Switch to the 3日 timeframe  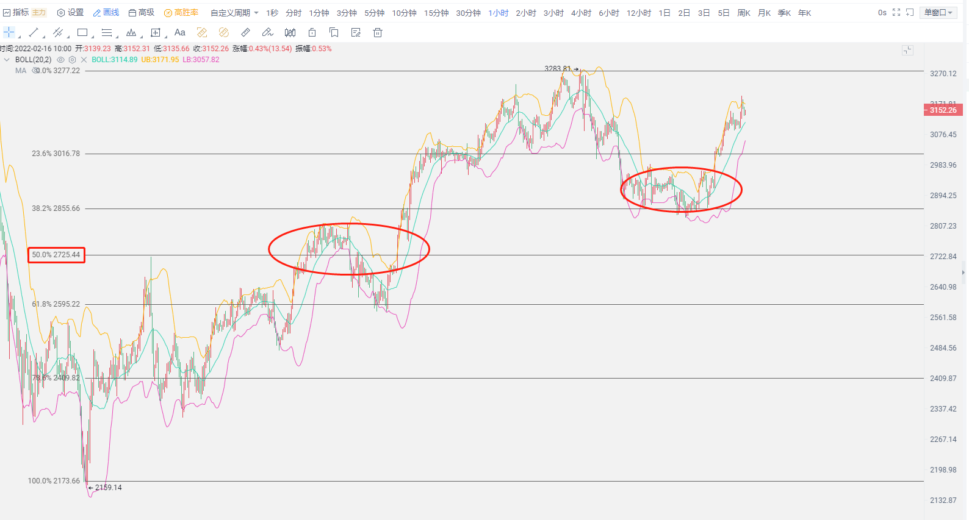(704, 13)
